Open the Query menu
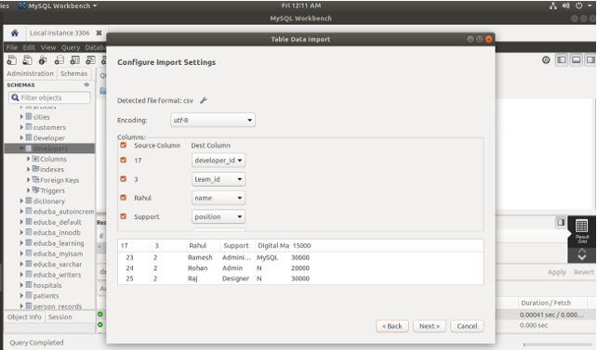 (x=71, y=47)
